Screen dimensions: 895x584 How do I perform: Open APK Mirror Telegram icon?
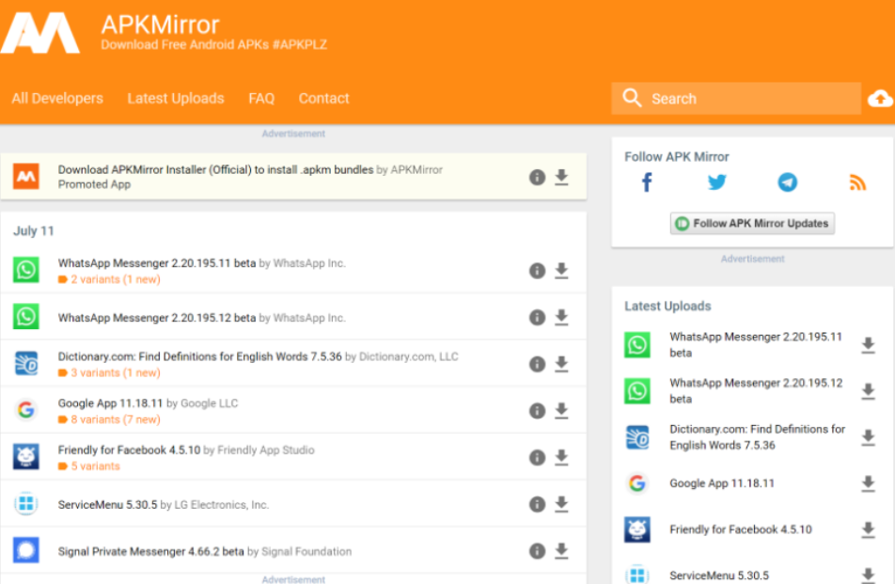tap(788, 182)
